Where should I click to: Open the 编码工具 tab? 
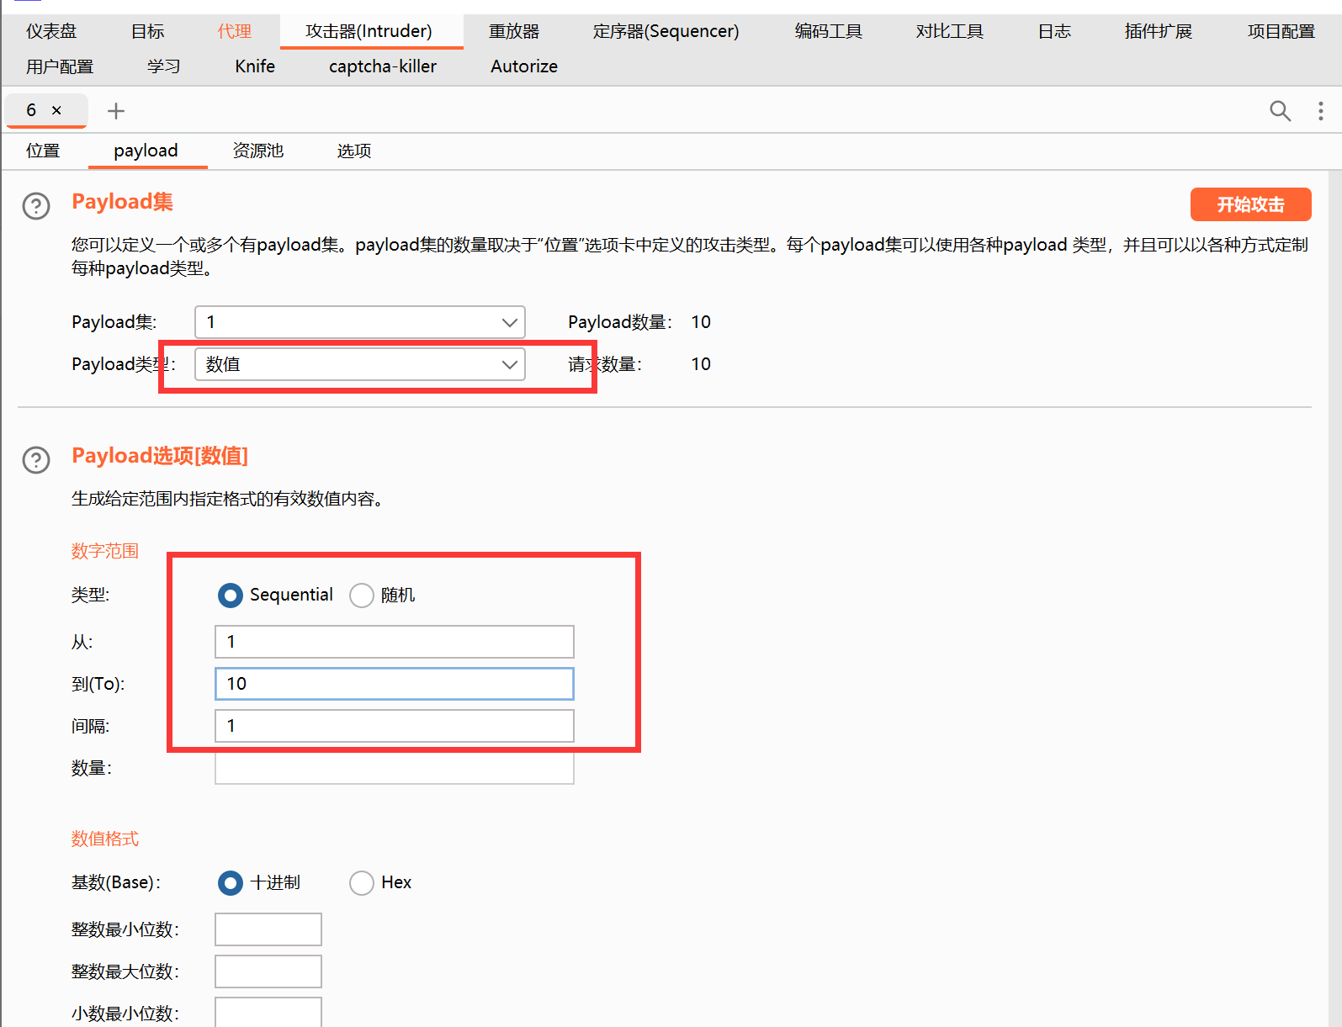pyautogui.click(x=829, y=31)
